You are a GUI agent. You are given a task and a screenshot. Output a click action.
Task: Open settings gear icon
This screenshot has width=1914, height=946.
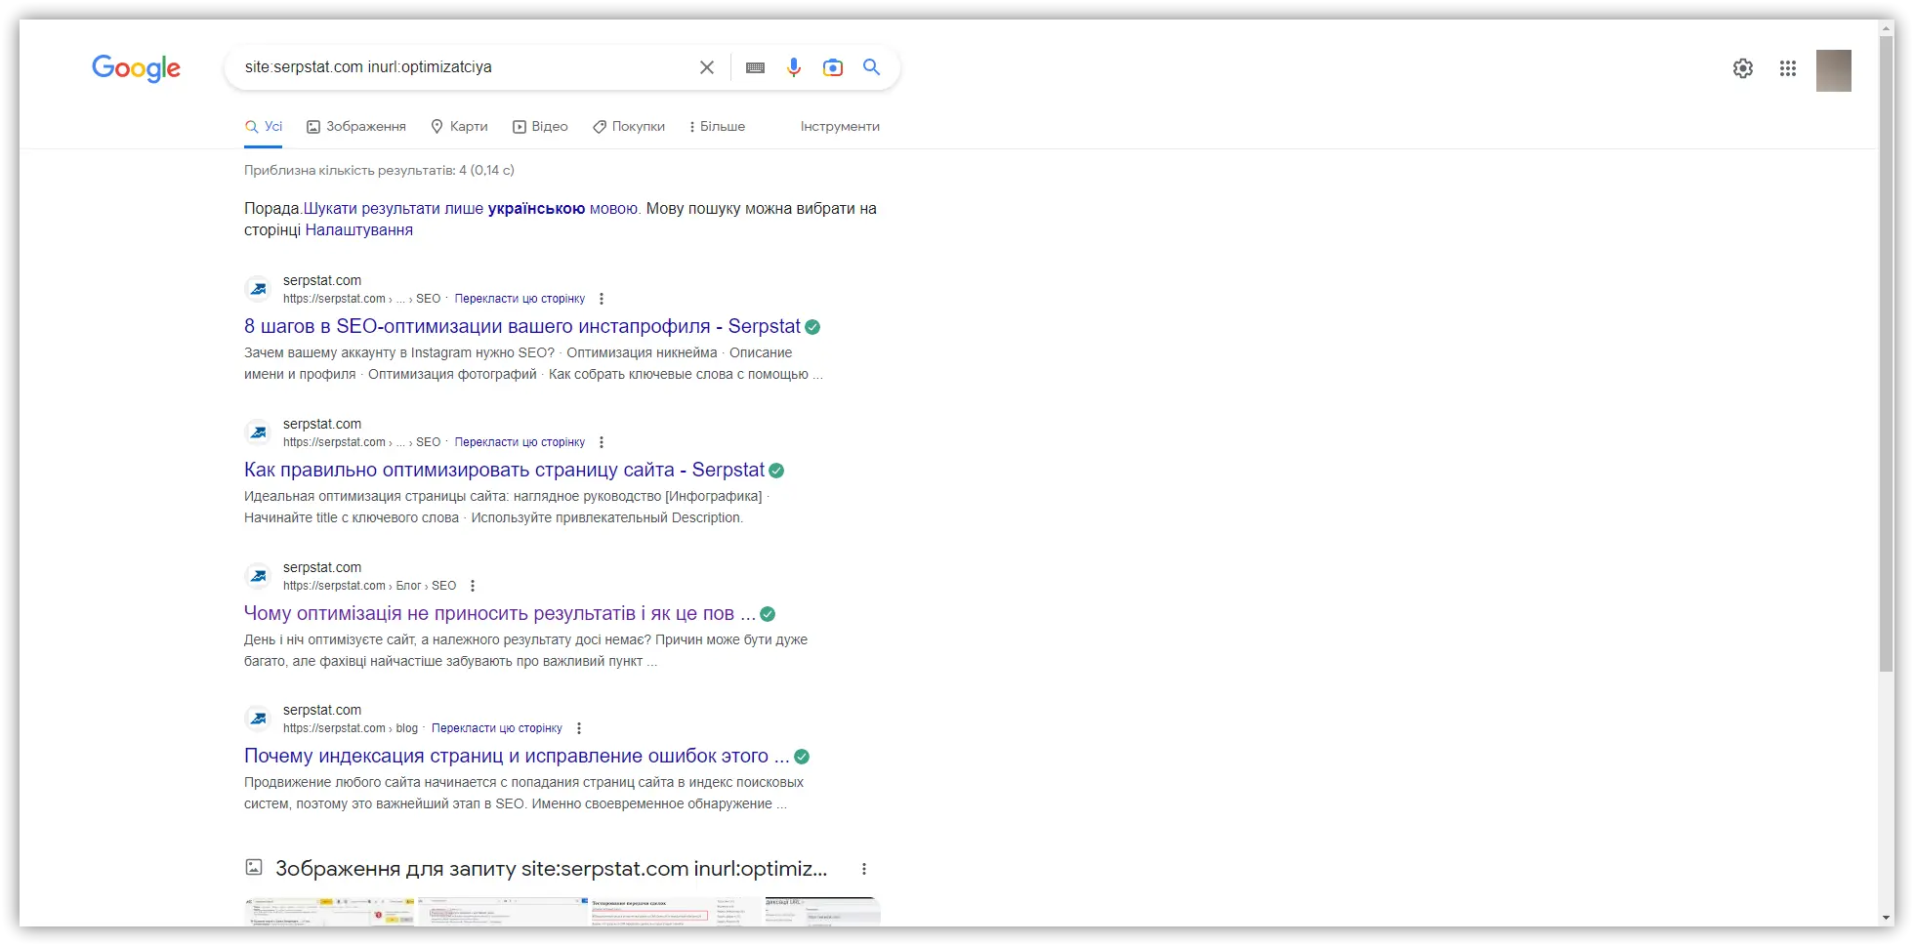click(1743, 68)
